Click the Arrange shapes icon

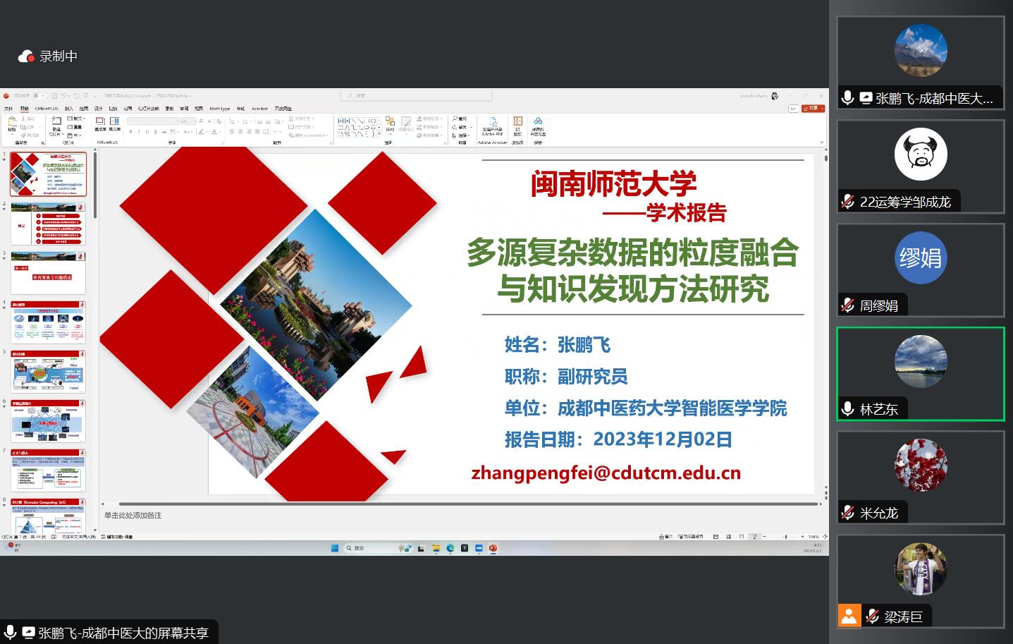[x=390, y=124]
